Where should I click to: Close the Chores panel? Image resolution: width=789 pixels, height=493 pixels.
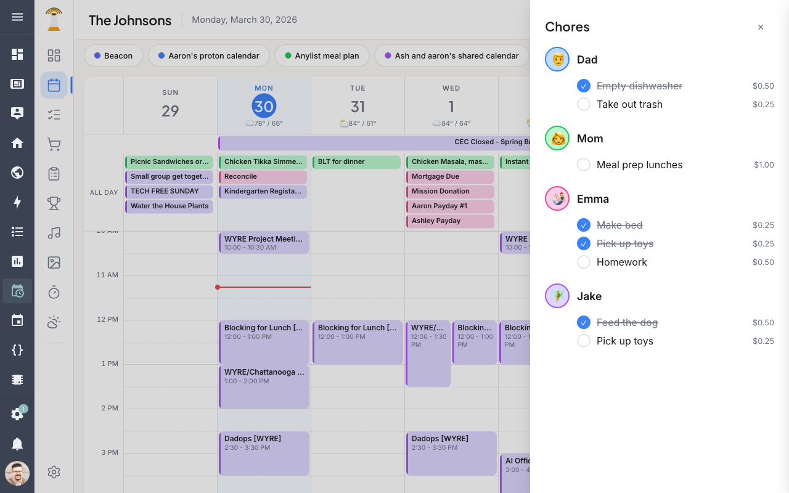[x=760, y=27]
